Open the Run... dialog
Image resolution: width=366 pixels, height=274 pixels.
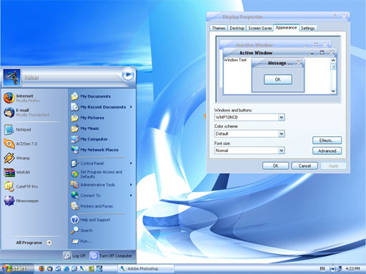tap(81, 241)
